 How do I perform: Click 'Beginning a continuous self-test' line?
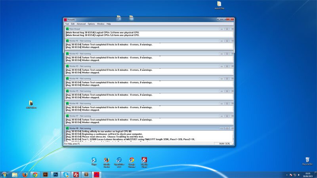coord(104,134)
